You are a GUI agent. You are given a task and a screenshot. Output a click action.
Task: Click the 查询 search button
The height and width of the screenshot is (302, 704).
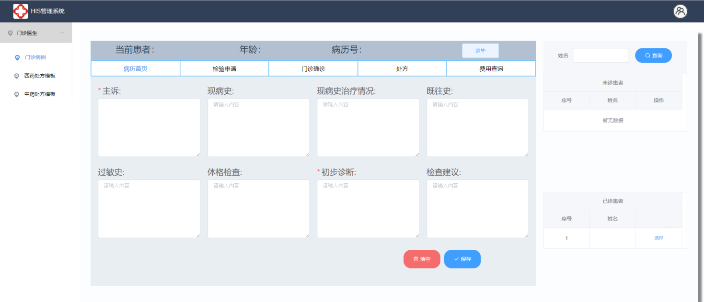(x=653, y=56)
